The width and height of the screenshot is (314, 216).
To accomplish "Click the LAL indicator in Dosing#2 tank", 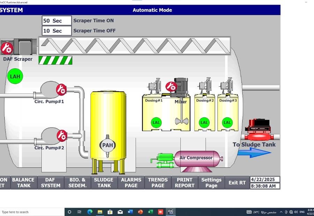I will coord(204,122).
